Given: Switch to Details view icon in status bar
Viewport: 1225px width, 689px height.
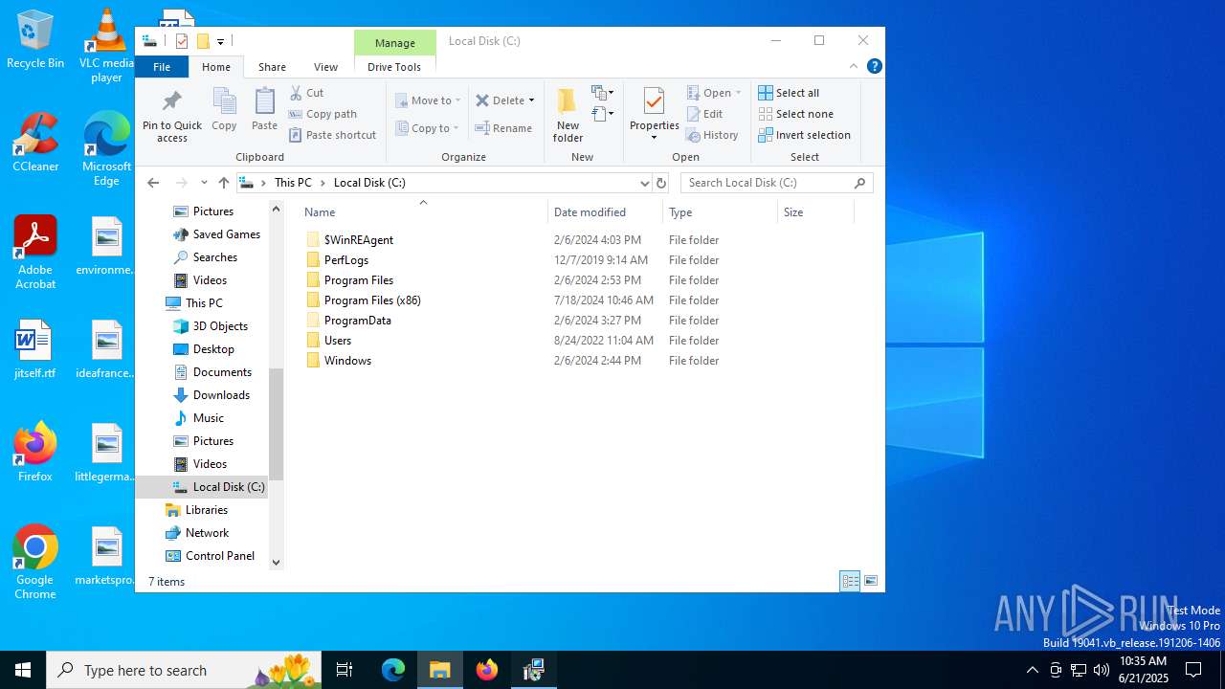Looking at the screenshot, I should [x=850, y=581].
